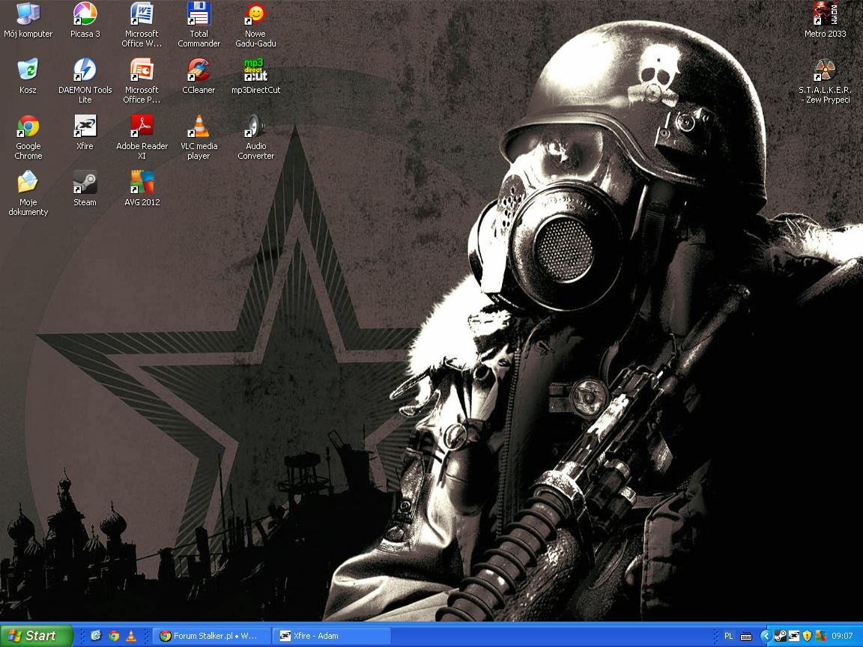The width and height of the screenshot is (863, 647).
Task: Select the Kosz recycle bin icon
Action: click(28, 76)
